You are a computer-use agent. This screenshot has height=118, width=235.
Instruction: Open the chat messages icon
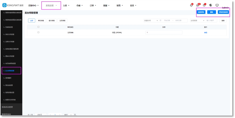[198, 5]
